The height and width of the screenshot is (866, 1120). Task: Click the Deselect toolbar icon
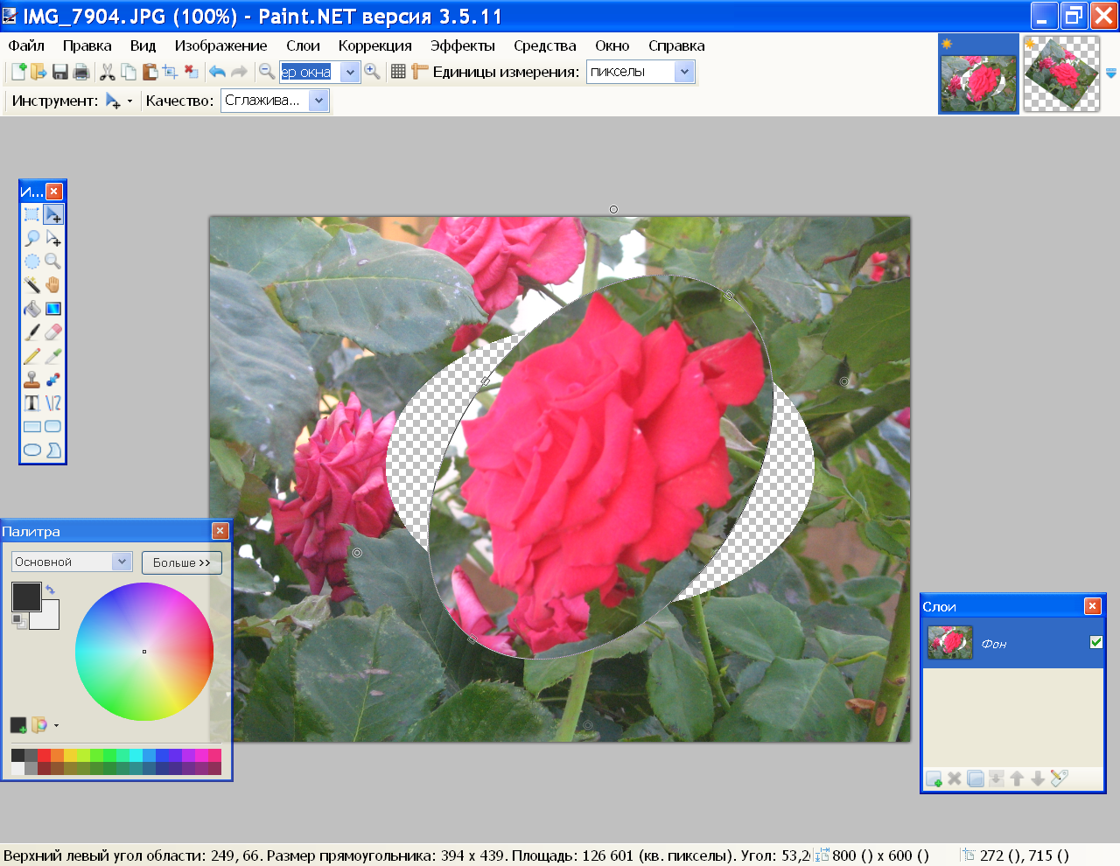(x=192, y=72)
